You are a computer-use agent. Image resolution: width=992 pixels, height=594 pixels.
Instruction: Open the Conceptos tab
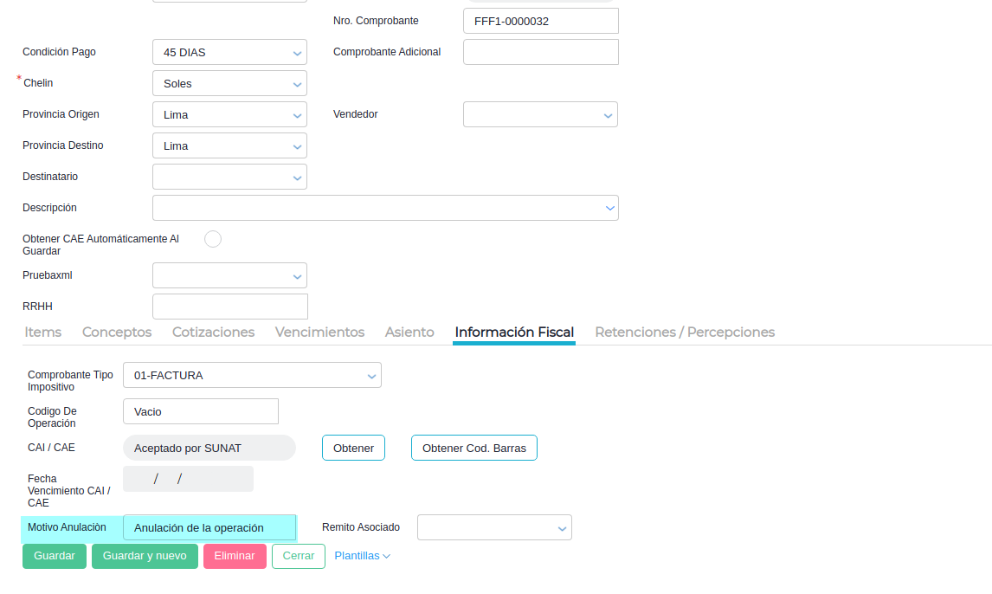tap(117, 333)
